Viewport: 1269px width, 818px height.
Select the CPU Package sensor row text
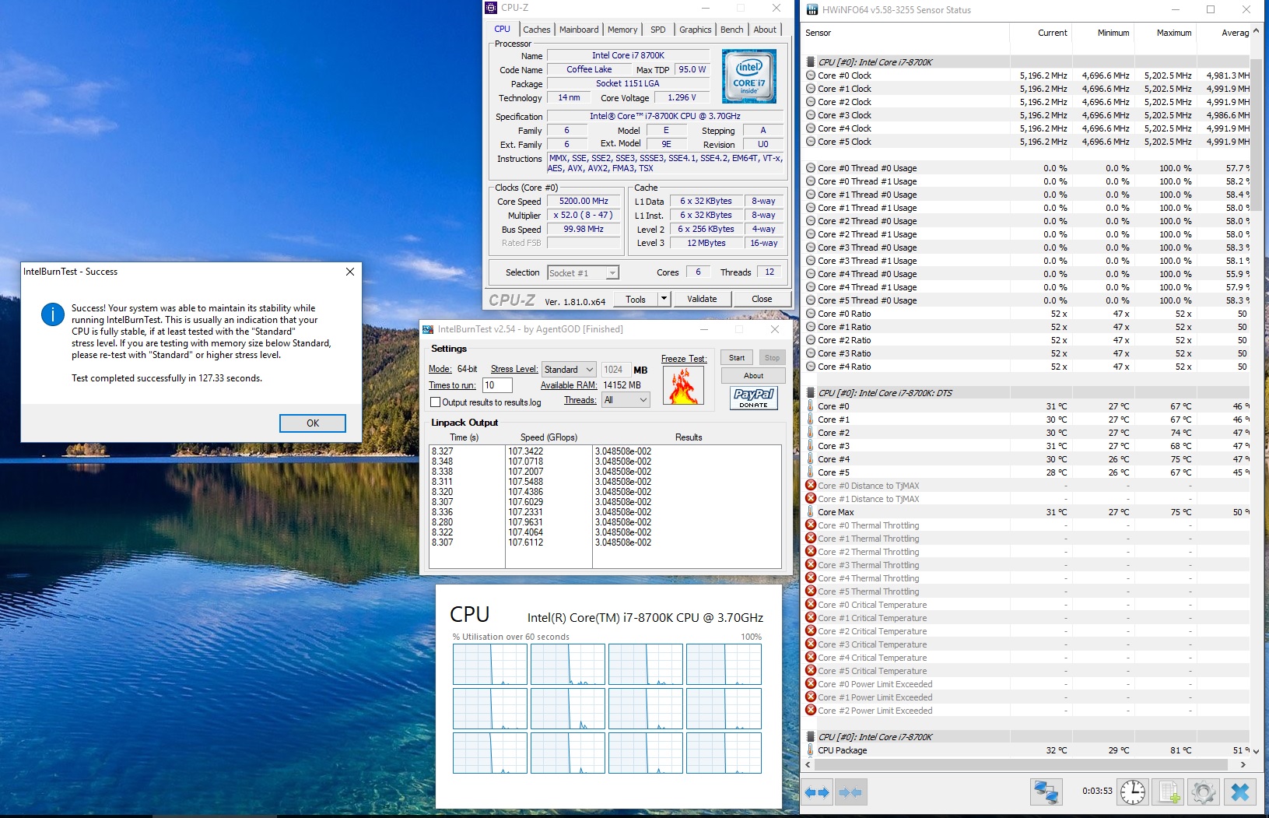tap(842, 750)
